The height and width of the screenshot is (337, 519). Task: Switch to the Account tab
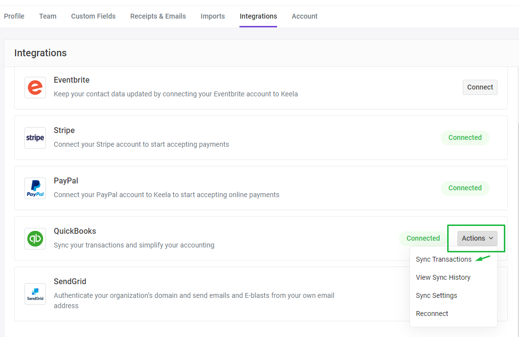304,16
